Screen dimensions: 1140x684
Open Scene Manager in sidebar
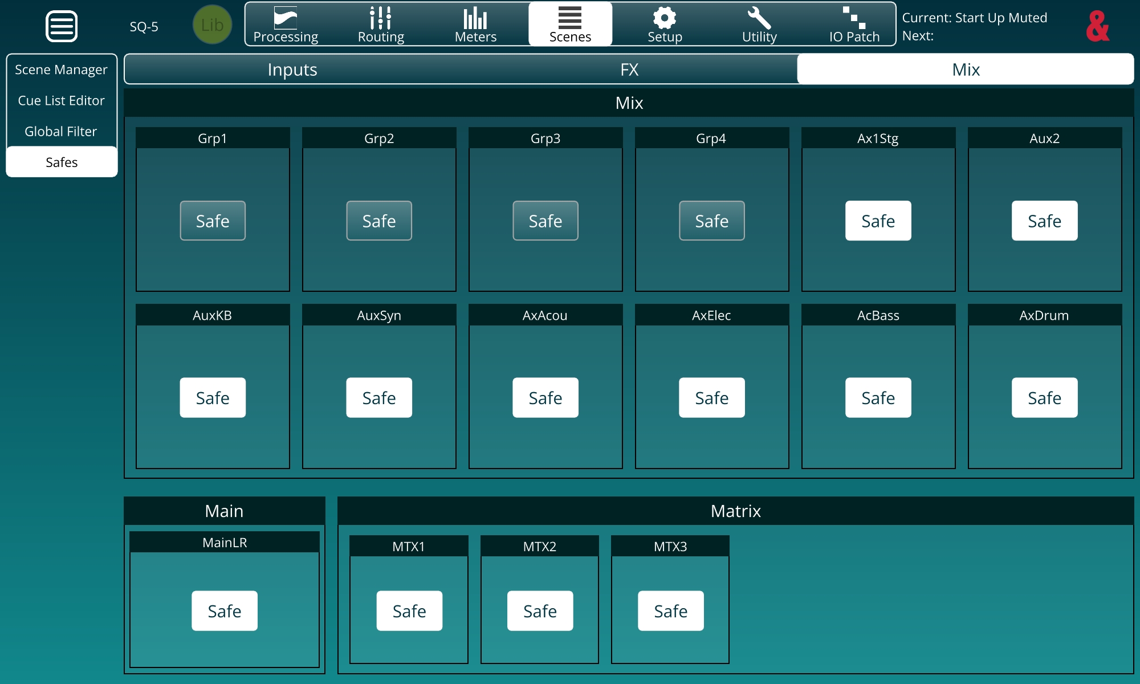(61, 70)
